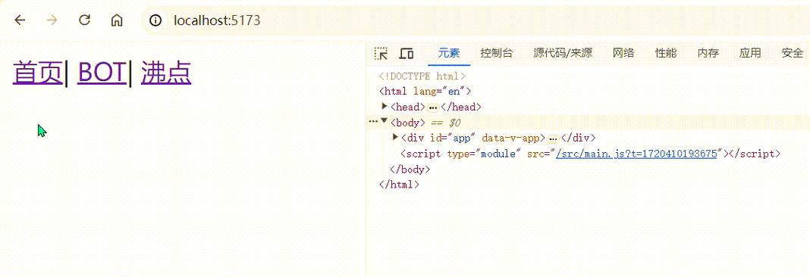Select the <!DOCTYPE html> line
This screenshot has width=810, height=277.
[422, 76]
